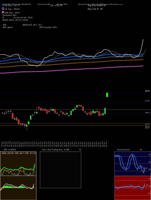Click the empty Intra Day Trading Price panel
Viewport: 151px width, 200px height.
tap(60, 170)
